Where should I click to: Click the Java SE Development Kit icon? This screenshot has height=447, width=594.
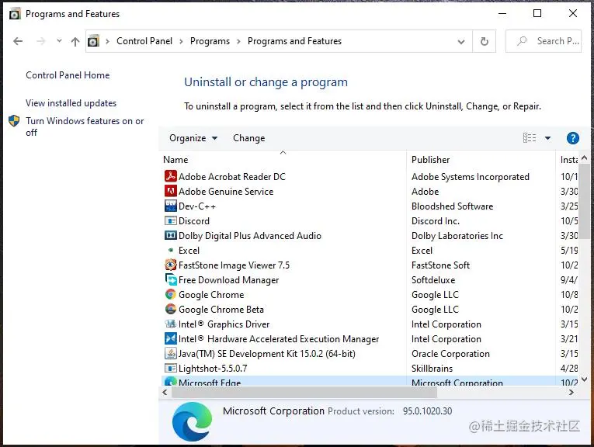point(171,353)
